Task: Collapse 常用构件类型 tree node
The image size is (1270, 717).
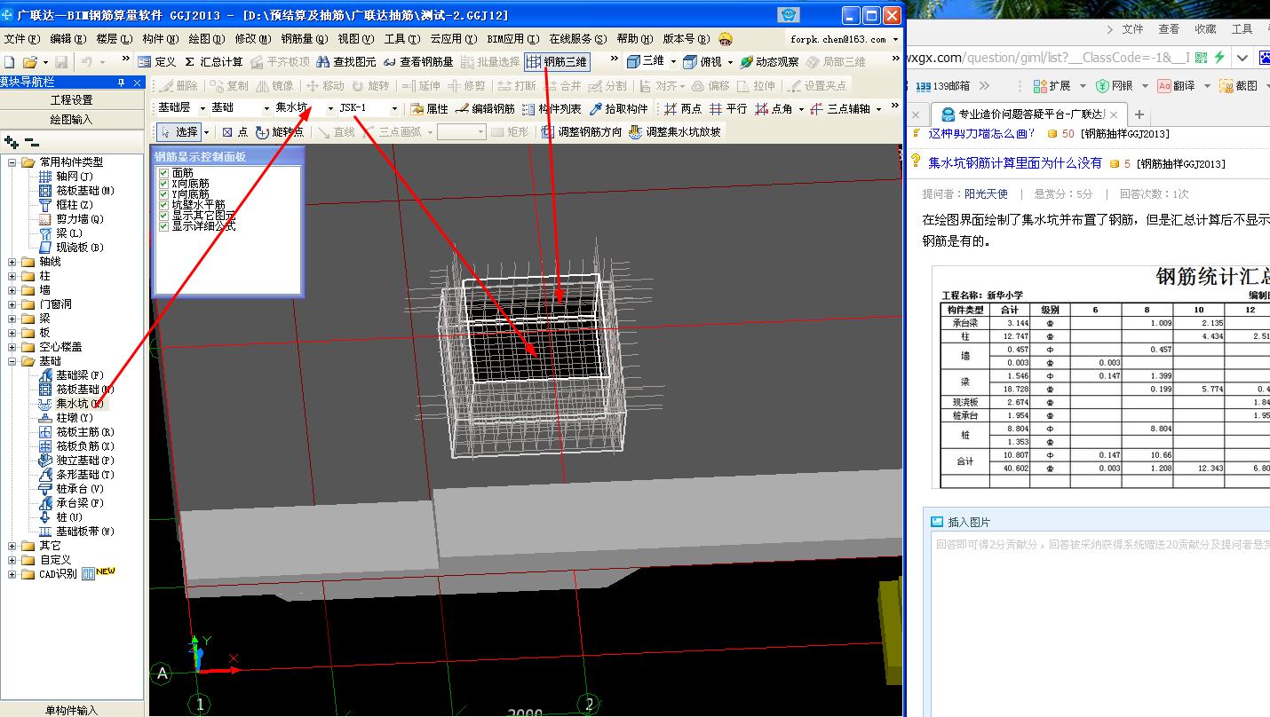Action: (12, 162)
